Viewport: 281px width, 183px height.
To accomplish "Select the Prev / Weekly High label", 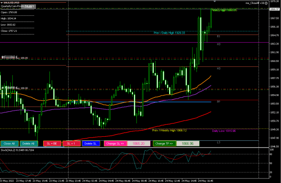I will pyautogui.click(x=169, y=131).
